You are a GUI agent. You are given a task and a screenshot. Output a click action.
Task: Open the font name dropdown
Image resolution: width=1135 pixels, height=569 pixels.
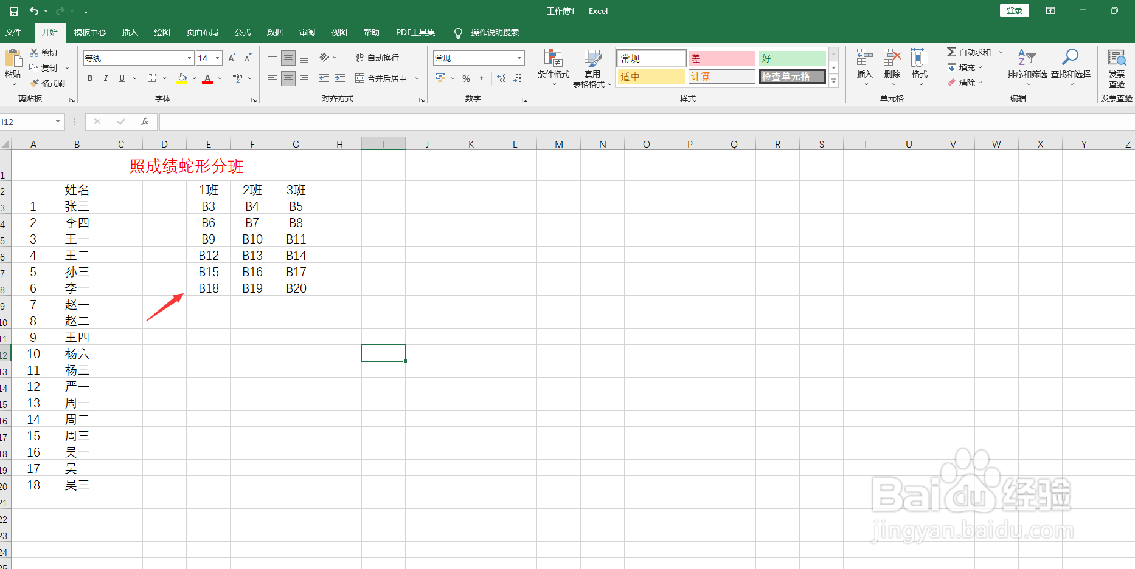tap(189, 58)
